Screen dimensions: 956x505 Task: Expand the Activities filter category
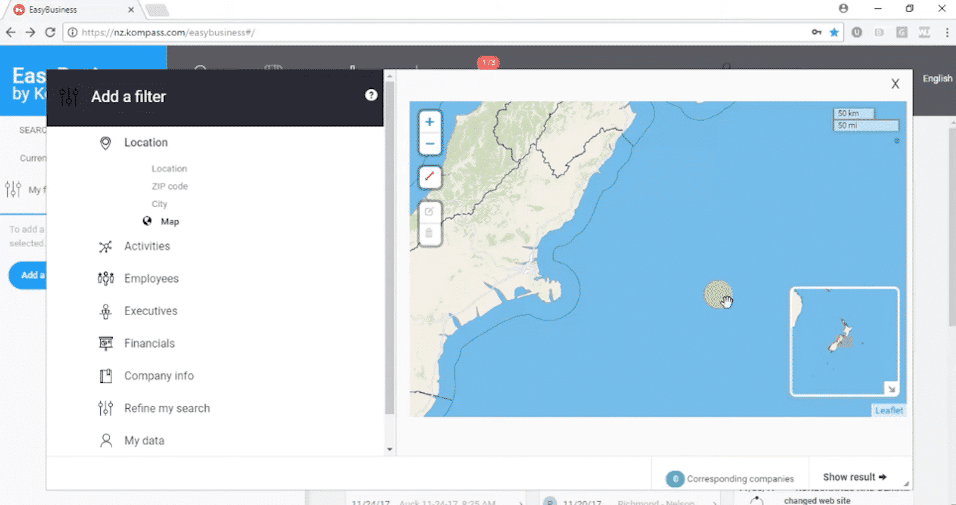(147, 246)
